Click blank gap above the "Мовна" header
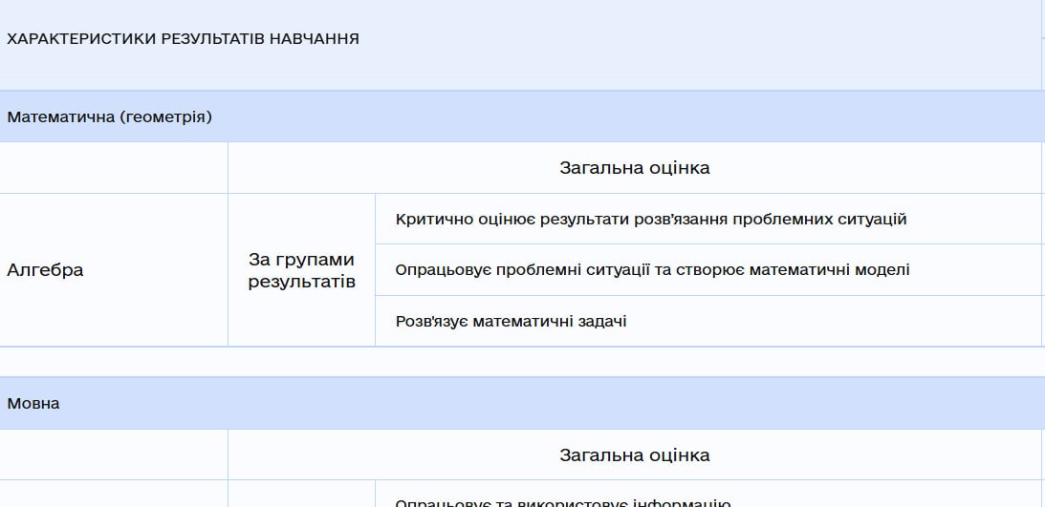Viewport: 1045px width, 507px height. 521,362
